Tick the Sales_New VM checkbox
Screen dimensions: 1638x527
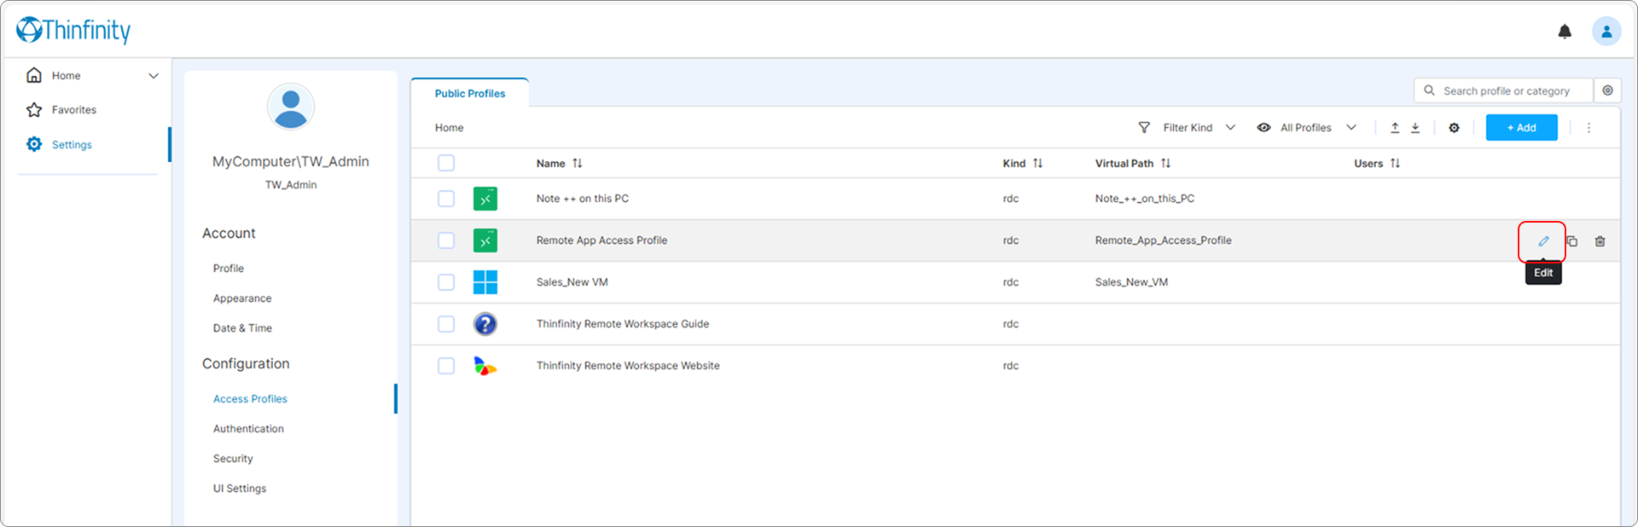tap(446, 282)
